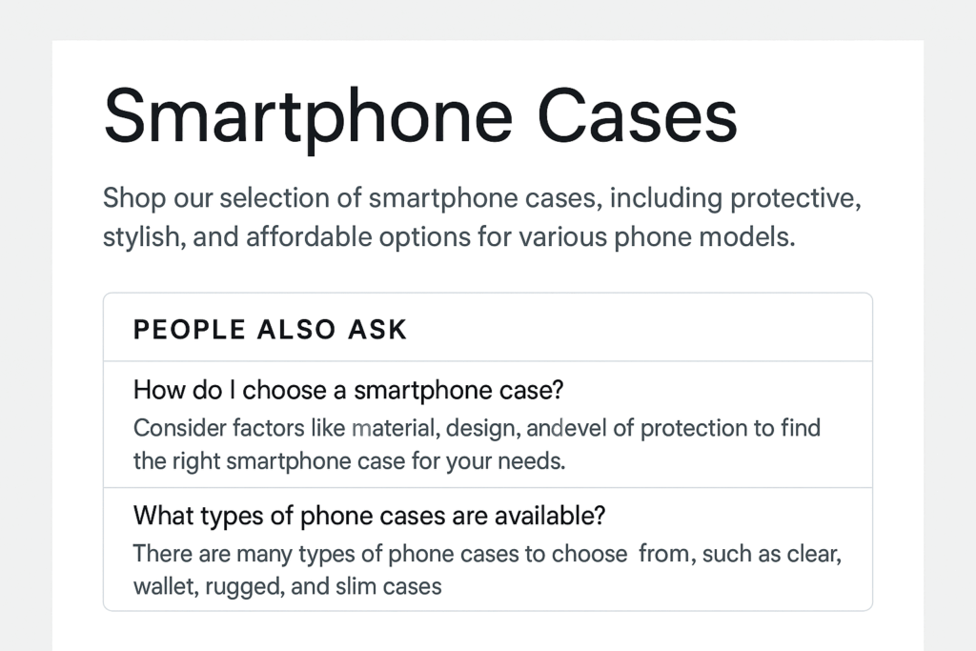Screen dimensions: 976x651
Task: Click the answer line "Consider factors like material, design"
Action: tap(477, 428)
